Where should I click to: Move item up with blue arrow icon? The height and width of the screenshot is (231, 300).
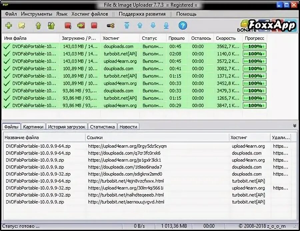point(140,25)
